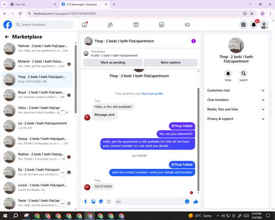Open View buyer profile link
Screen dimensions: 275x220
[152, 94]
